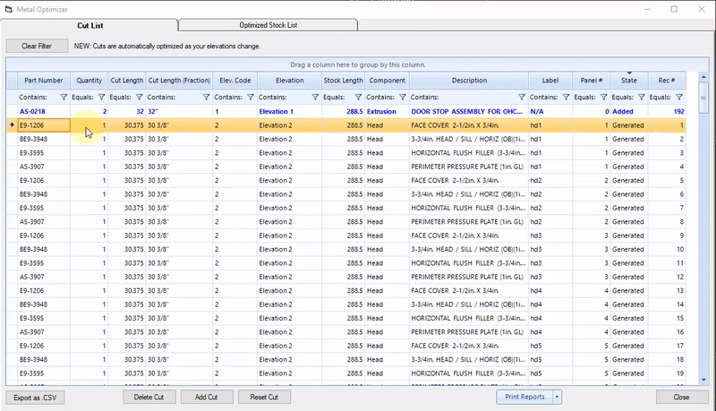Click the Clear Filter button
Viewport: 716px width, 411px height.
pyautogui.click(x=37, y=46)
